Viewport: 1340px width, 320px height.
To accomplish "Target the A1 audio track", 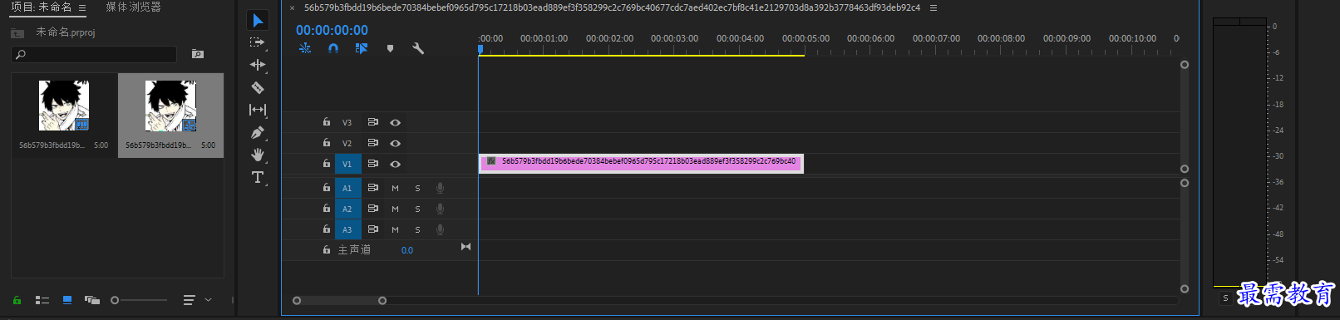I will click(x=347, y=188).
